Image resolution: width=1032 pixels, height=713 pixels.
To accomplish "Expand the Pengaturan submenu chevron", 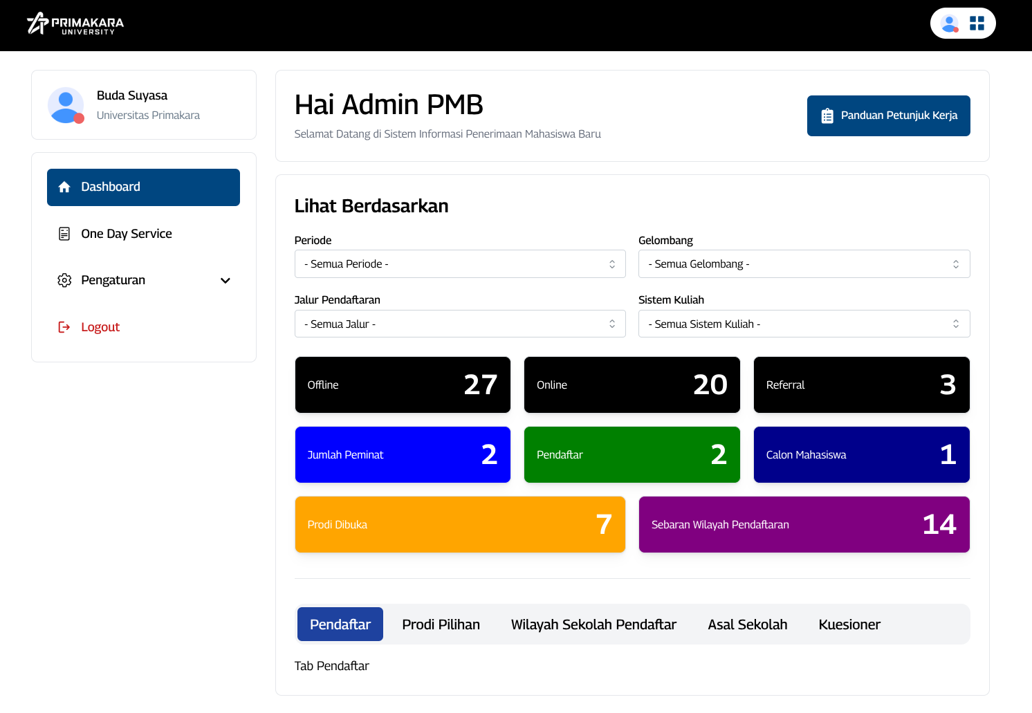I will point(225,280).
